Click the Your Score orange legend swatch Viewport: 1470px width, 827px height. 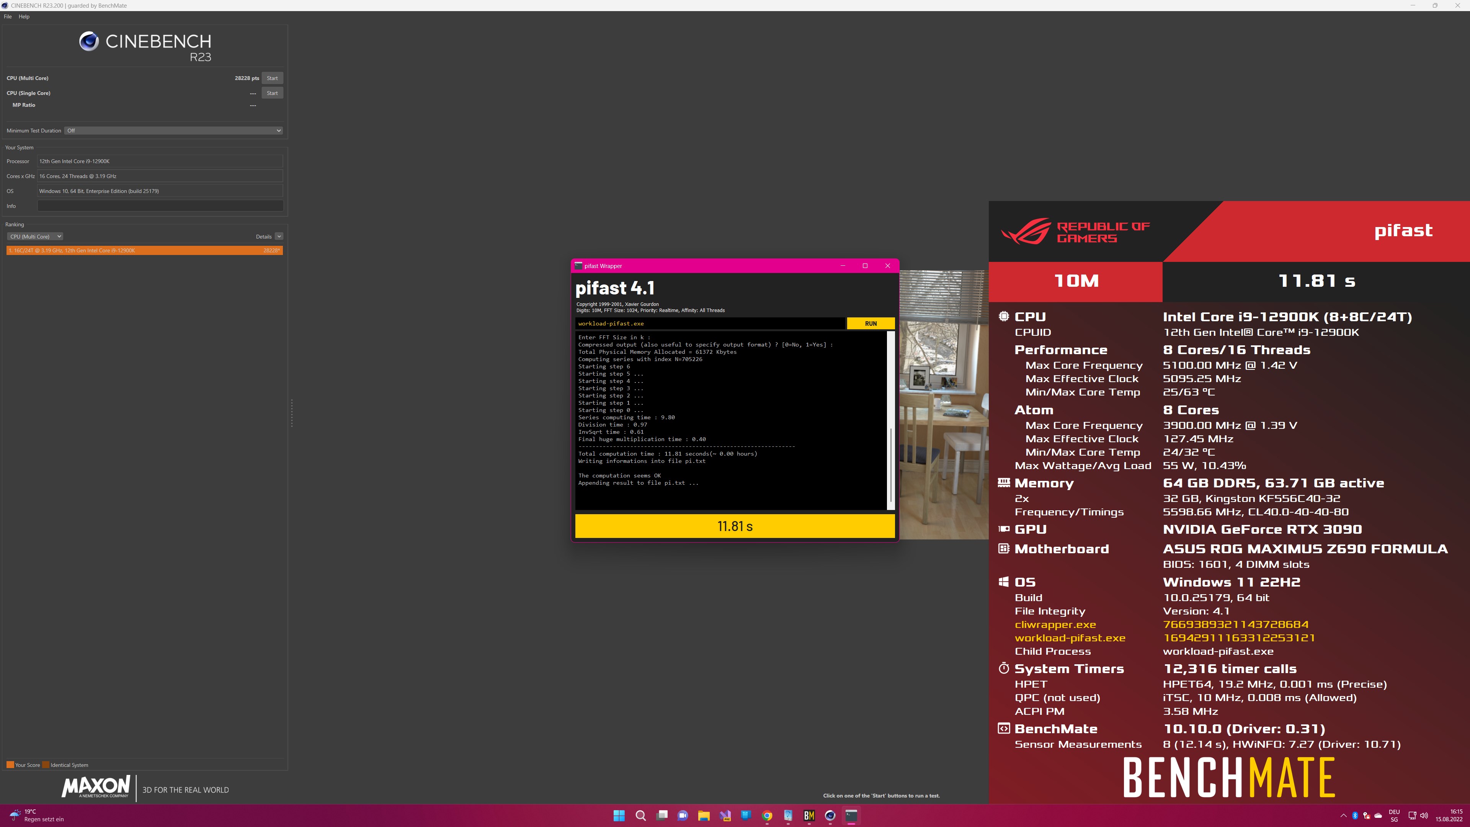[10, 765]
